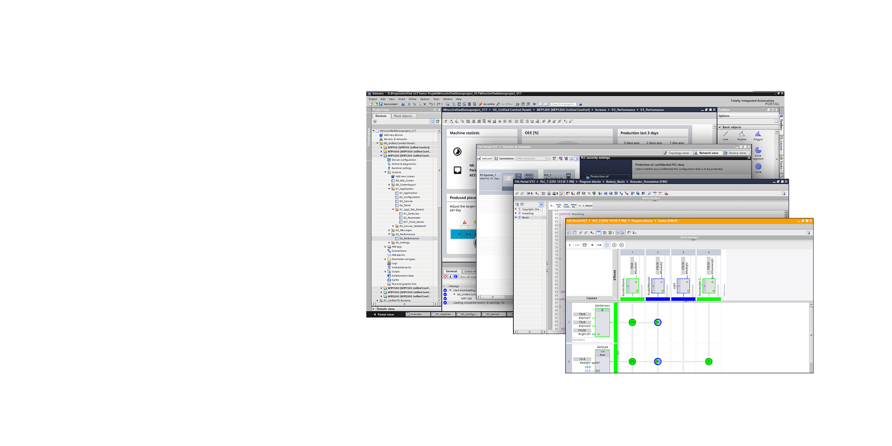The width and height of the screenshot is (892, 446).
Task: Open the Help menu
Action: (x=458, y=99)
